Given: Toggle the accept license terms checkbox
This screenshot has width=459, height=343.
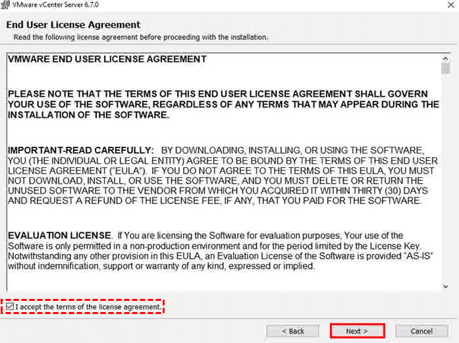Looking at the screenshot, I should [x=10, y=306].
